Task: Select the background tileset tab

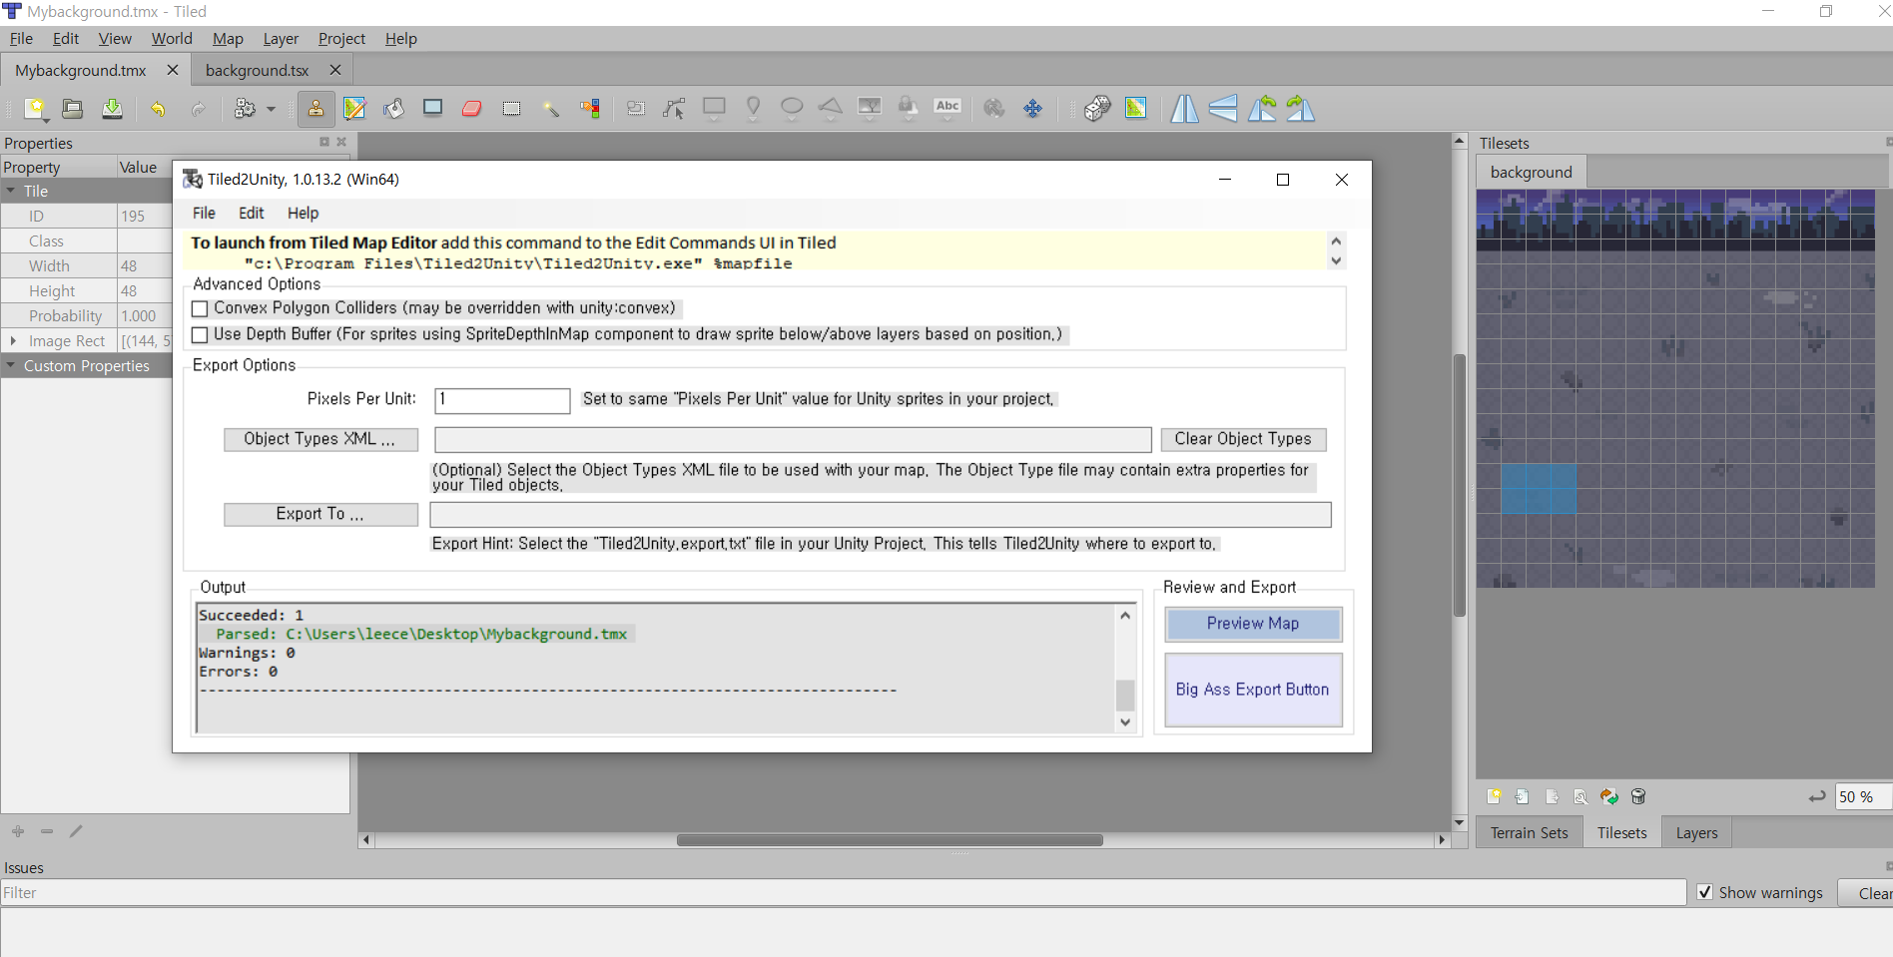Action: tap(1531, 172)
